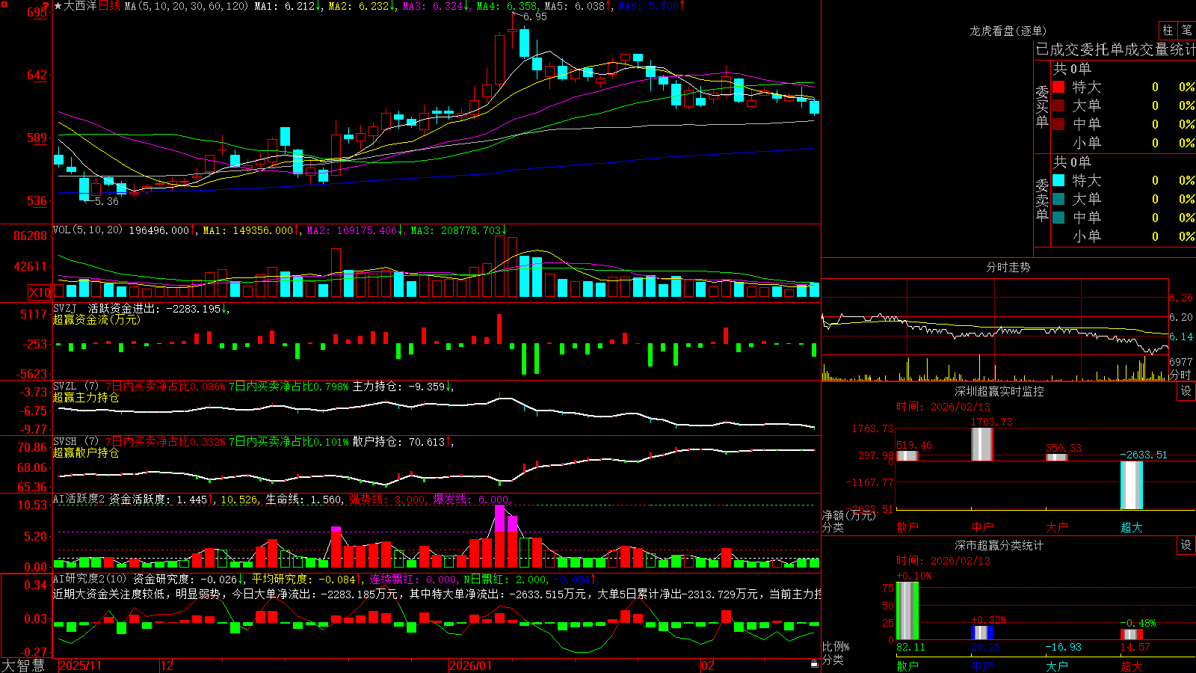1196x673 pixels.
Task: Click the red 超大 14.57 bar in 深市超赢分类统计
Action: tap(1131, 634)
